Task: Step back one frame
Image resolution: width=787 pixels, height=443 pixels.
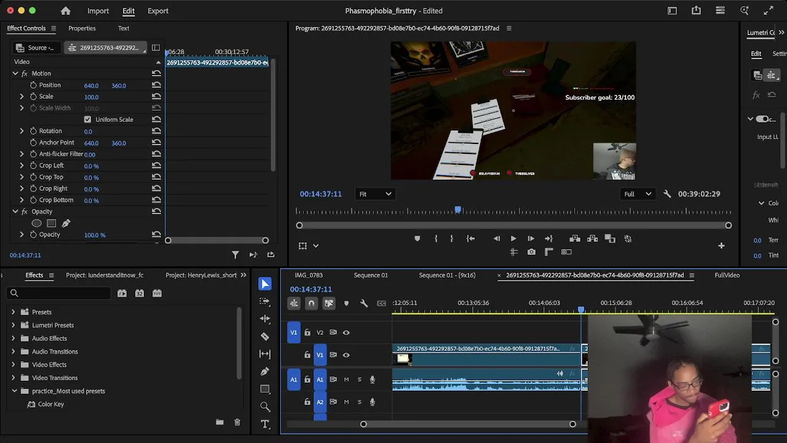Action: pos(496,239)
